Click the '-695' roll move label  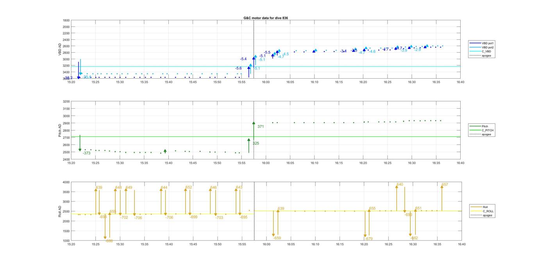click(243, 217)
